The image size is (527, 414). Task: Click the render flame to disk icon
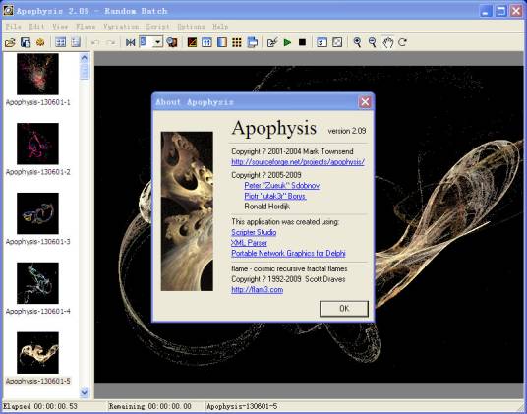tap(172, 42)
